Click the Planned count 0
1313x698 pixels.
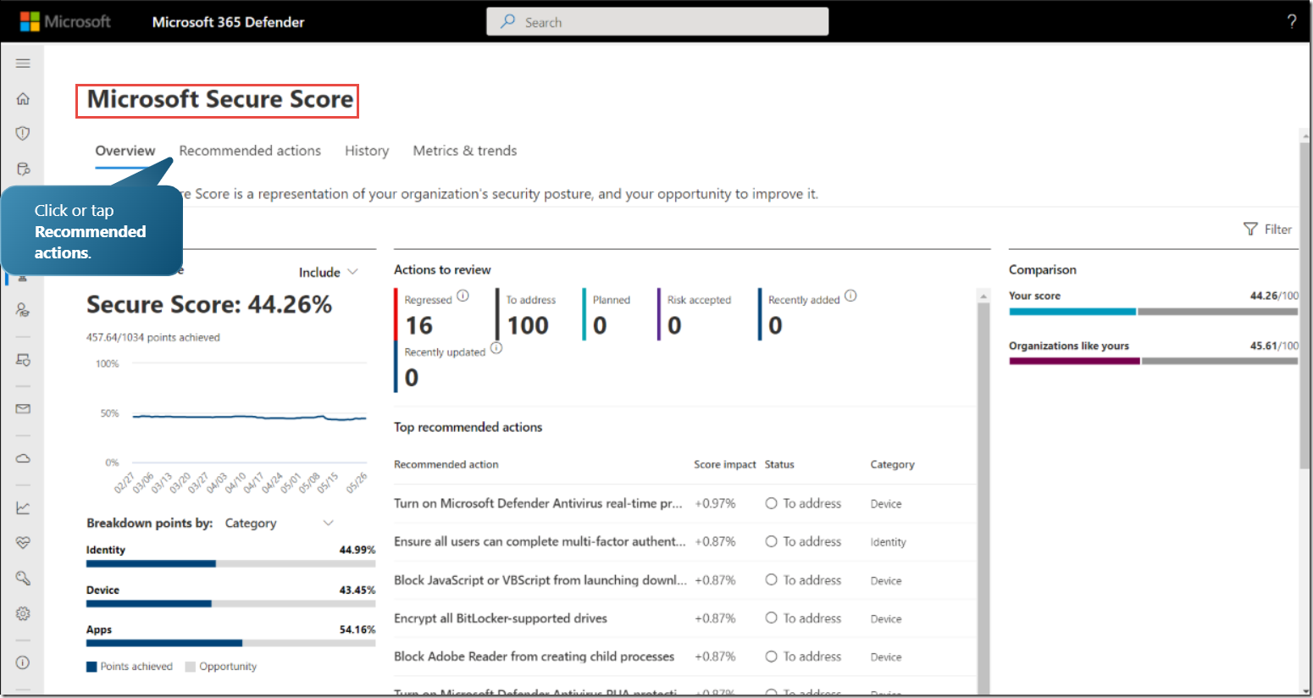pyautogui.click(x=600, y=325)
